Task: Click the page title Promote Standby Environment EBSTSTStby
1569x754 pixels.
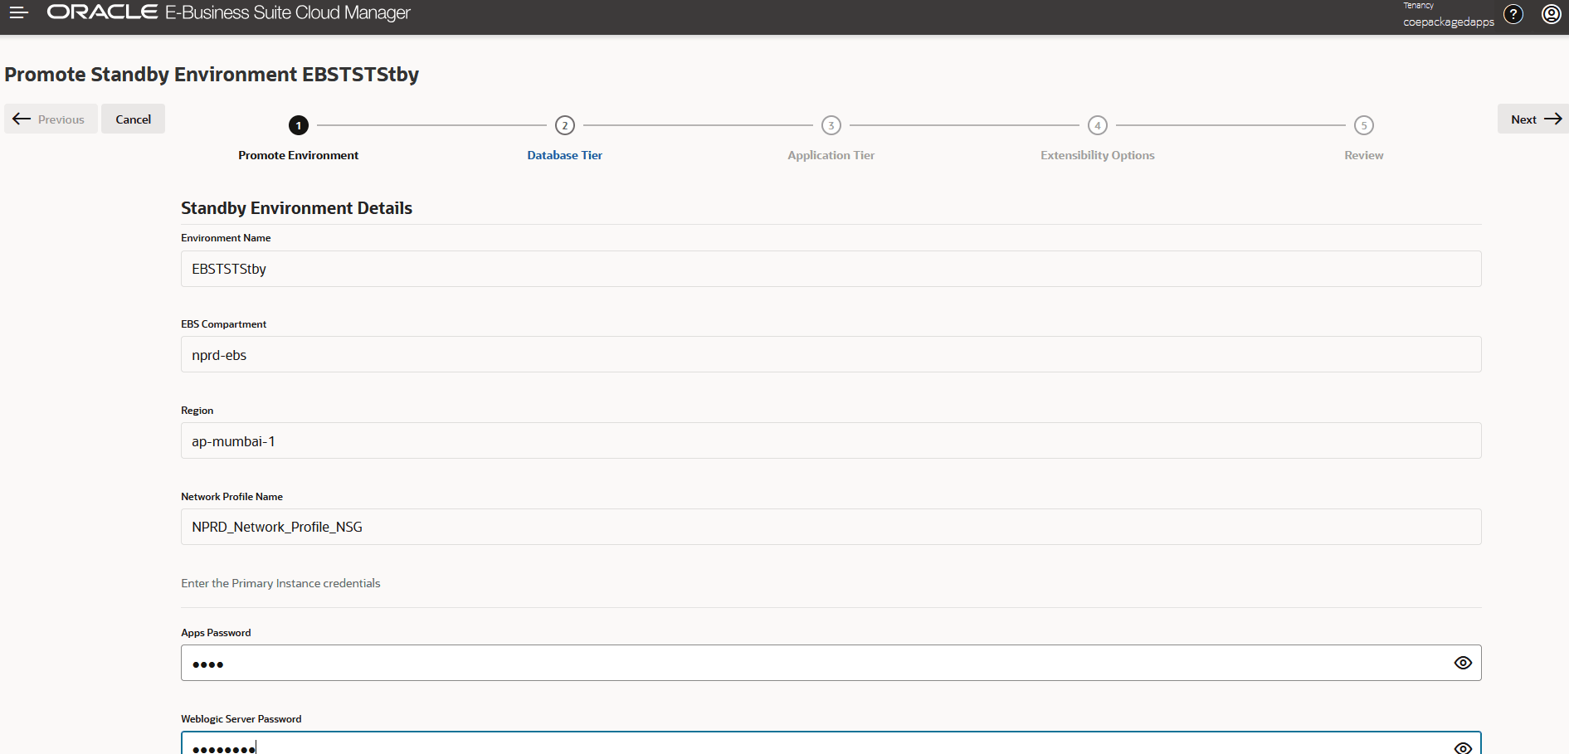Action: tap(212, 75)
